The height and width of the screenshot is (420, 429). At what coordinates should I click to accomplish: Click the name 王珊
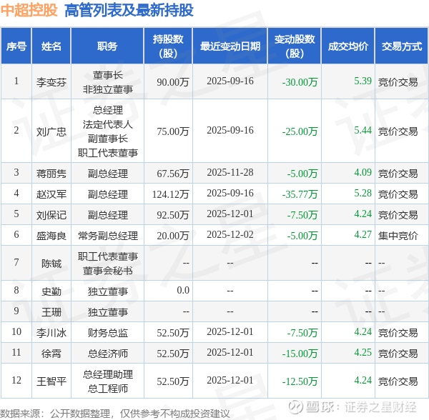pos(51,312)
